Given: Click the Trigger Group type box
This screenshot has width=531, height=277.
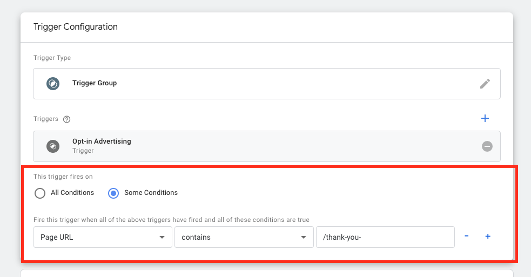Looking at the screenshot, I should click(267, 84).
